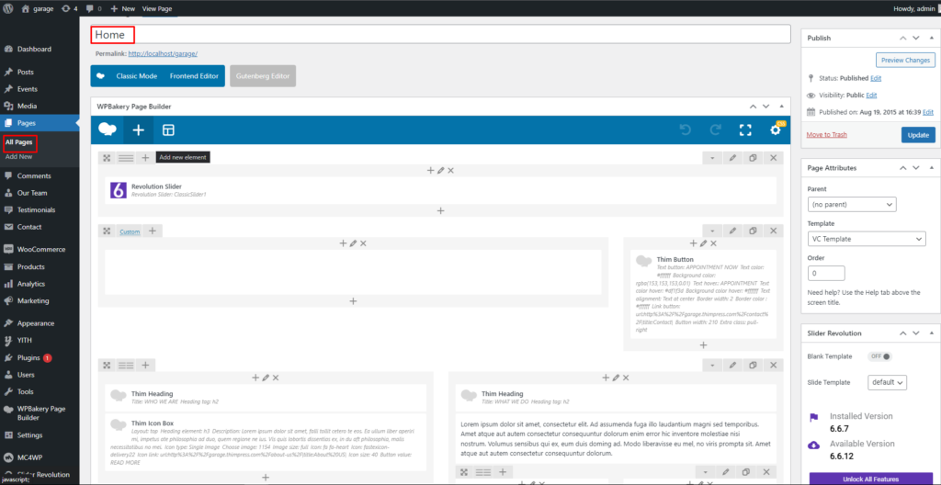Screen dimensions: 941x485
Task: Click the Revolution Slider element icon
Action: pos(119,190)
